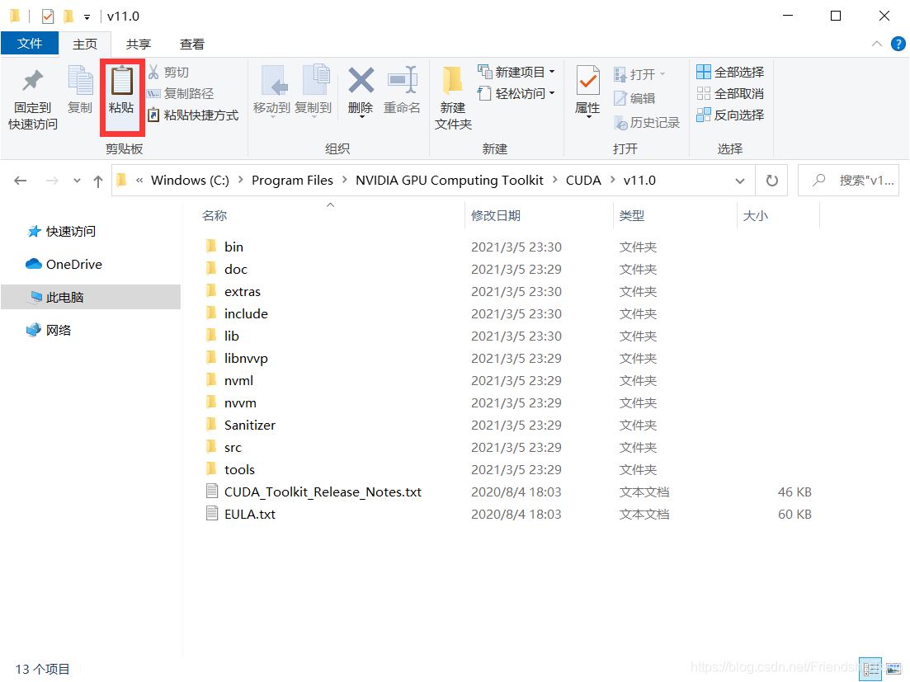Viewport: 910px width, 682px height.
Task: Select the include folder
Action: [246, 314]
